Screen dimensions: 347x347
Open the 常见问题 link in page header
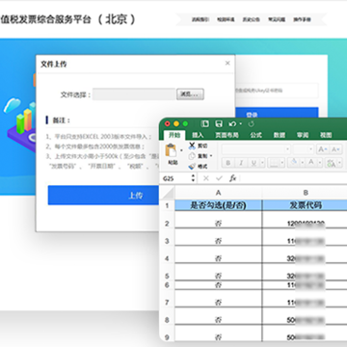pos(277,19)
